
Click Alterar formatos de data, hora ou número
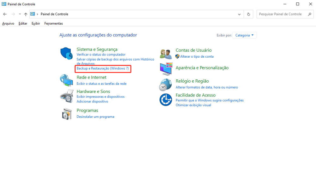tap(207, 87)
